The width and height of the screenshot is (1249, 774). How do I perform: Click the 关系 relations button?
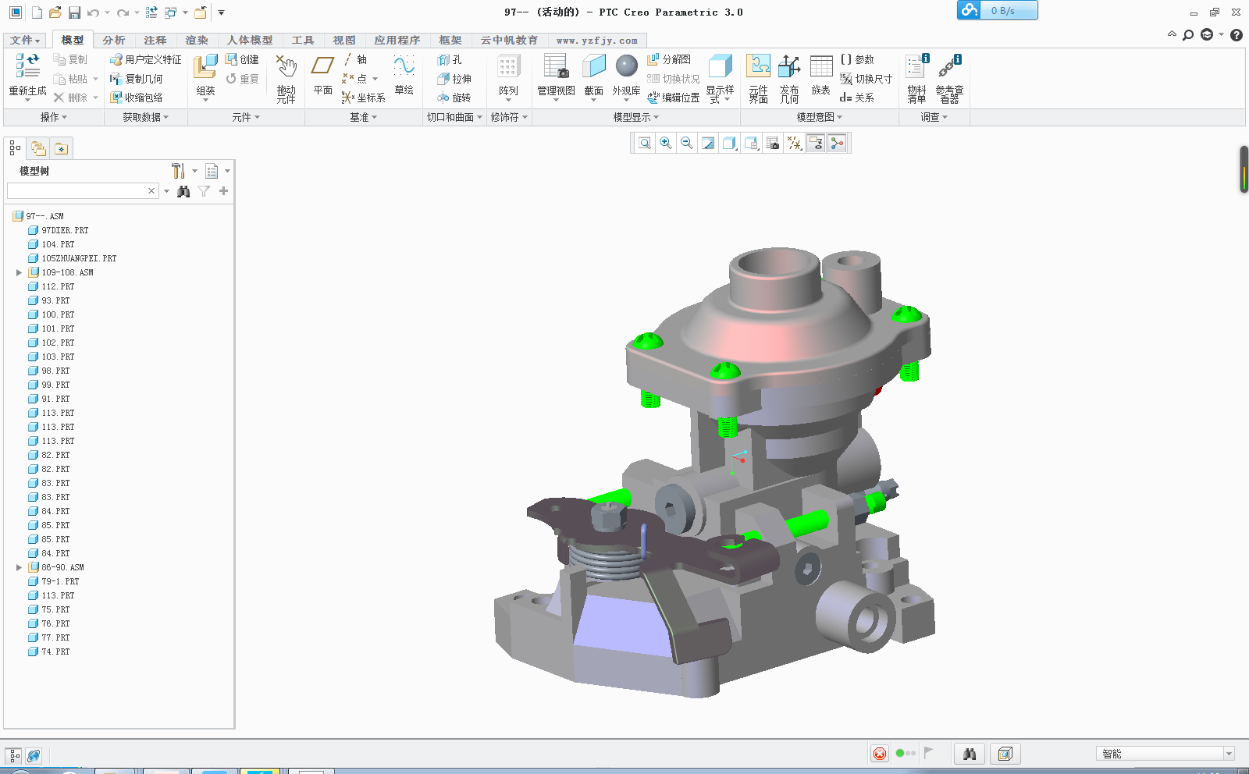(857, 98)
